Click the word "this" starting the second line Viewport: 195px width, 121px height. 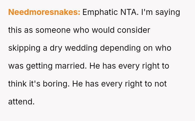click(15, 30)
